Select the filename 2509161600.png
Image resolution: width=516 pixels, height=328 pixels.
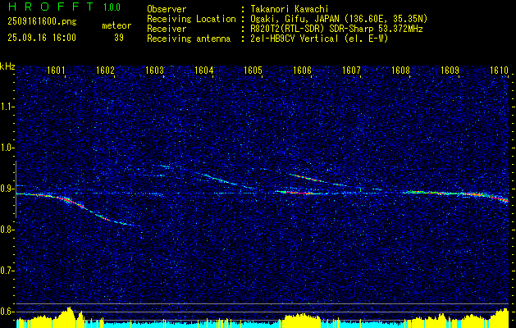pos(42,21)
